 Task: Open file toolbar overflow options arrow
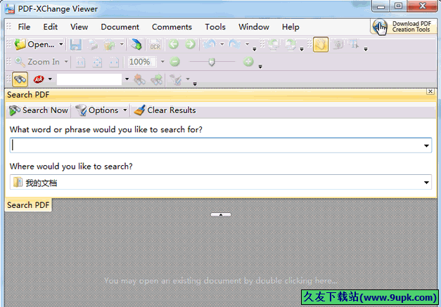coord(254,49)
